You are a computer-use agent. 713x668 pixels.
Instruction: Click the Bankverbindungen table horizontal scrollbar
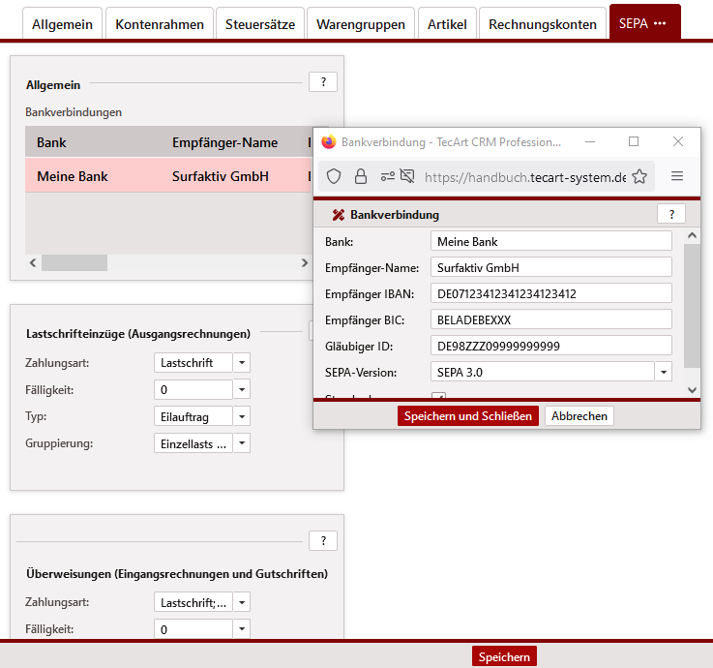click(74, 263)
